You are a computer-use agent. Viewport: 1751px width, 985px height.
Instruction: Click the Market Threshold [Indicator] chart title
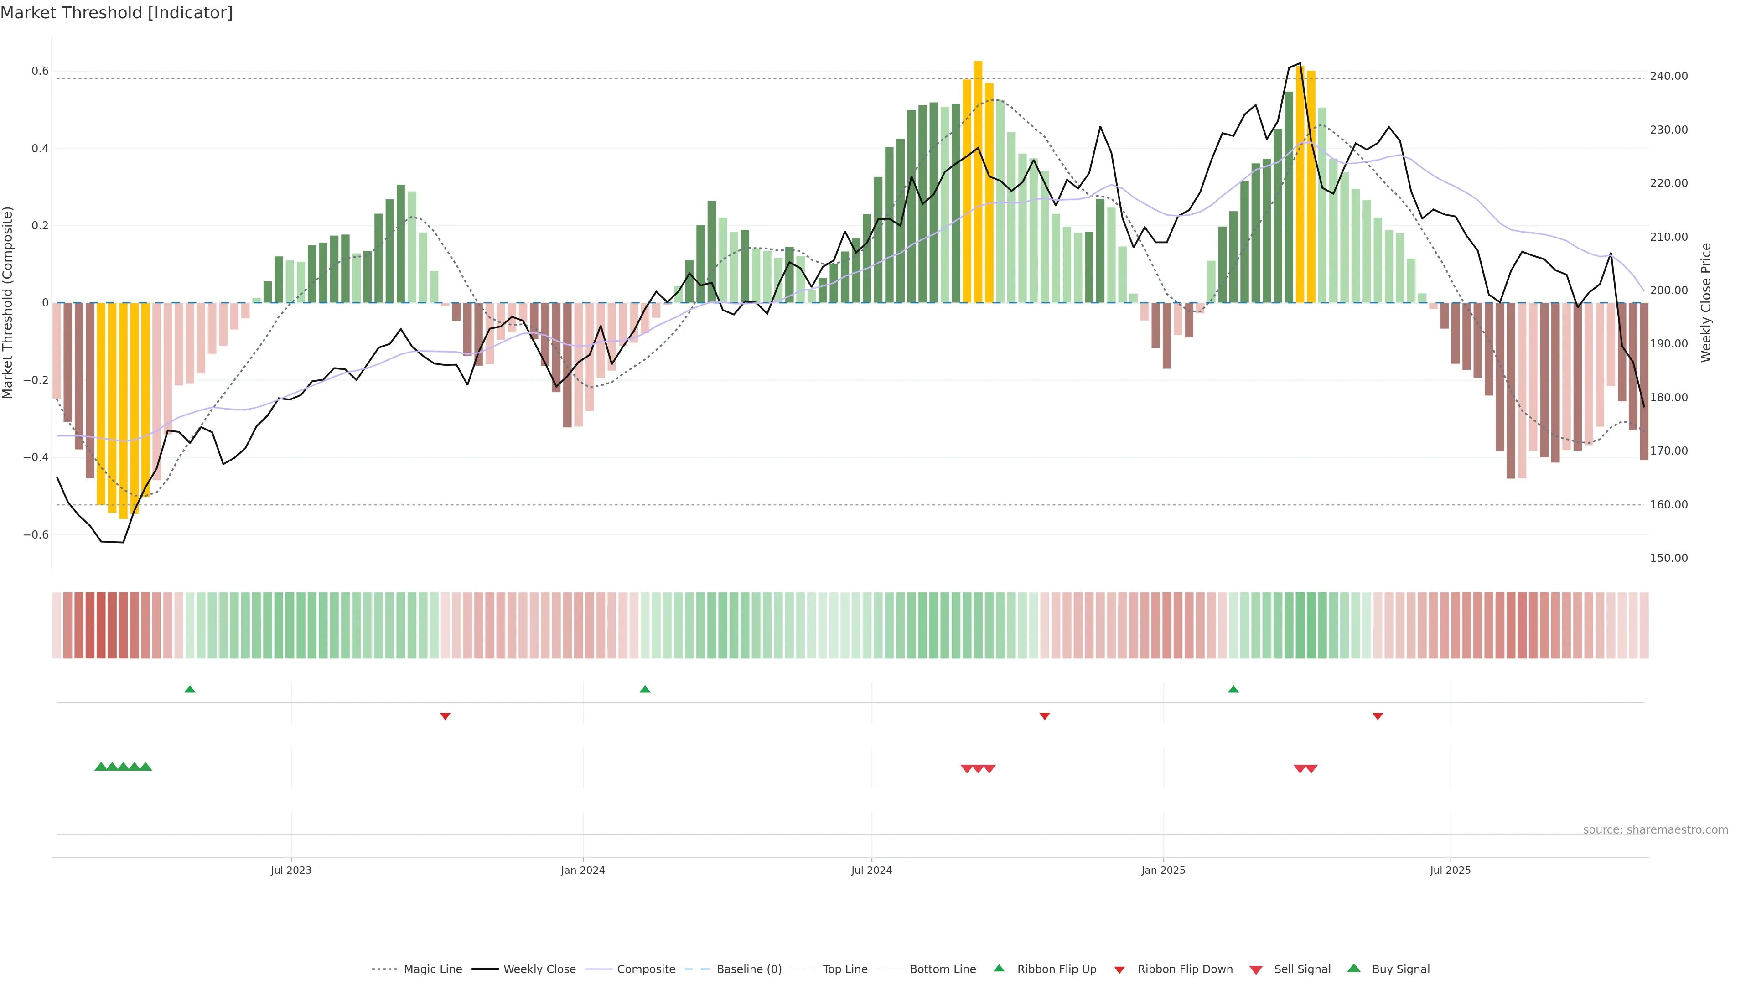pyautogui.click(x=116, y=13)
